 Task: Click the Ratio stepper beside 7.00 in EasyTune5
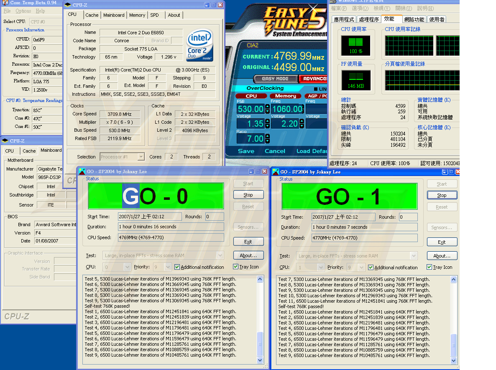(x=267, y=138)
